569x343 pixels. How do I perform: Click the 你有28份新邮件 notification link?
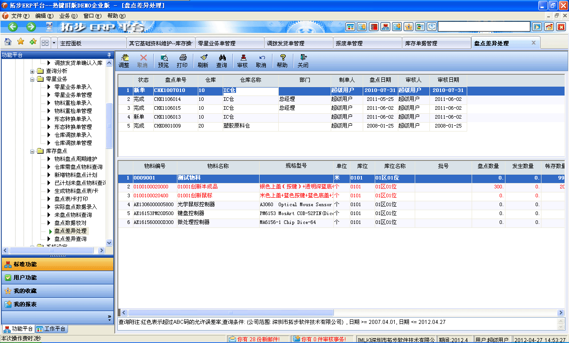pos(256,339)
